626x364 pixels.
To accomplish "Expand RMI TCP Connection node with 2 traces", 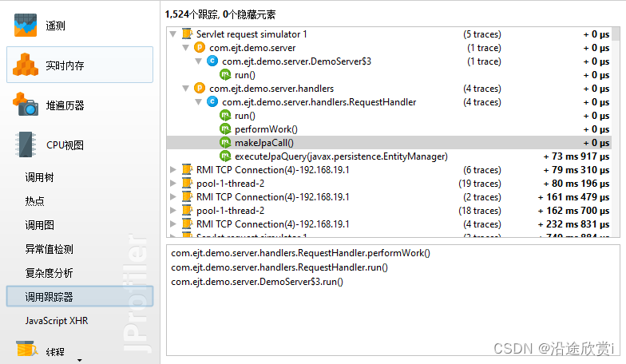I will tap(172, 196).
